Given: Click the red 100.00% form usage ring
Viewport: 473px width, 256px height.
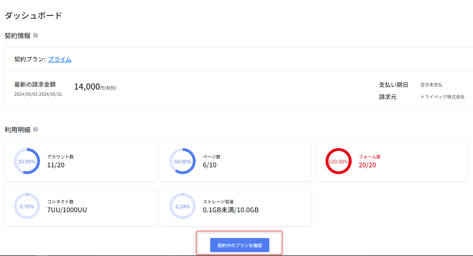Looking at the screenshot, I should click(x=339, y=161).
